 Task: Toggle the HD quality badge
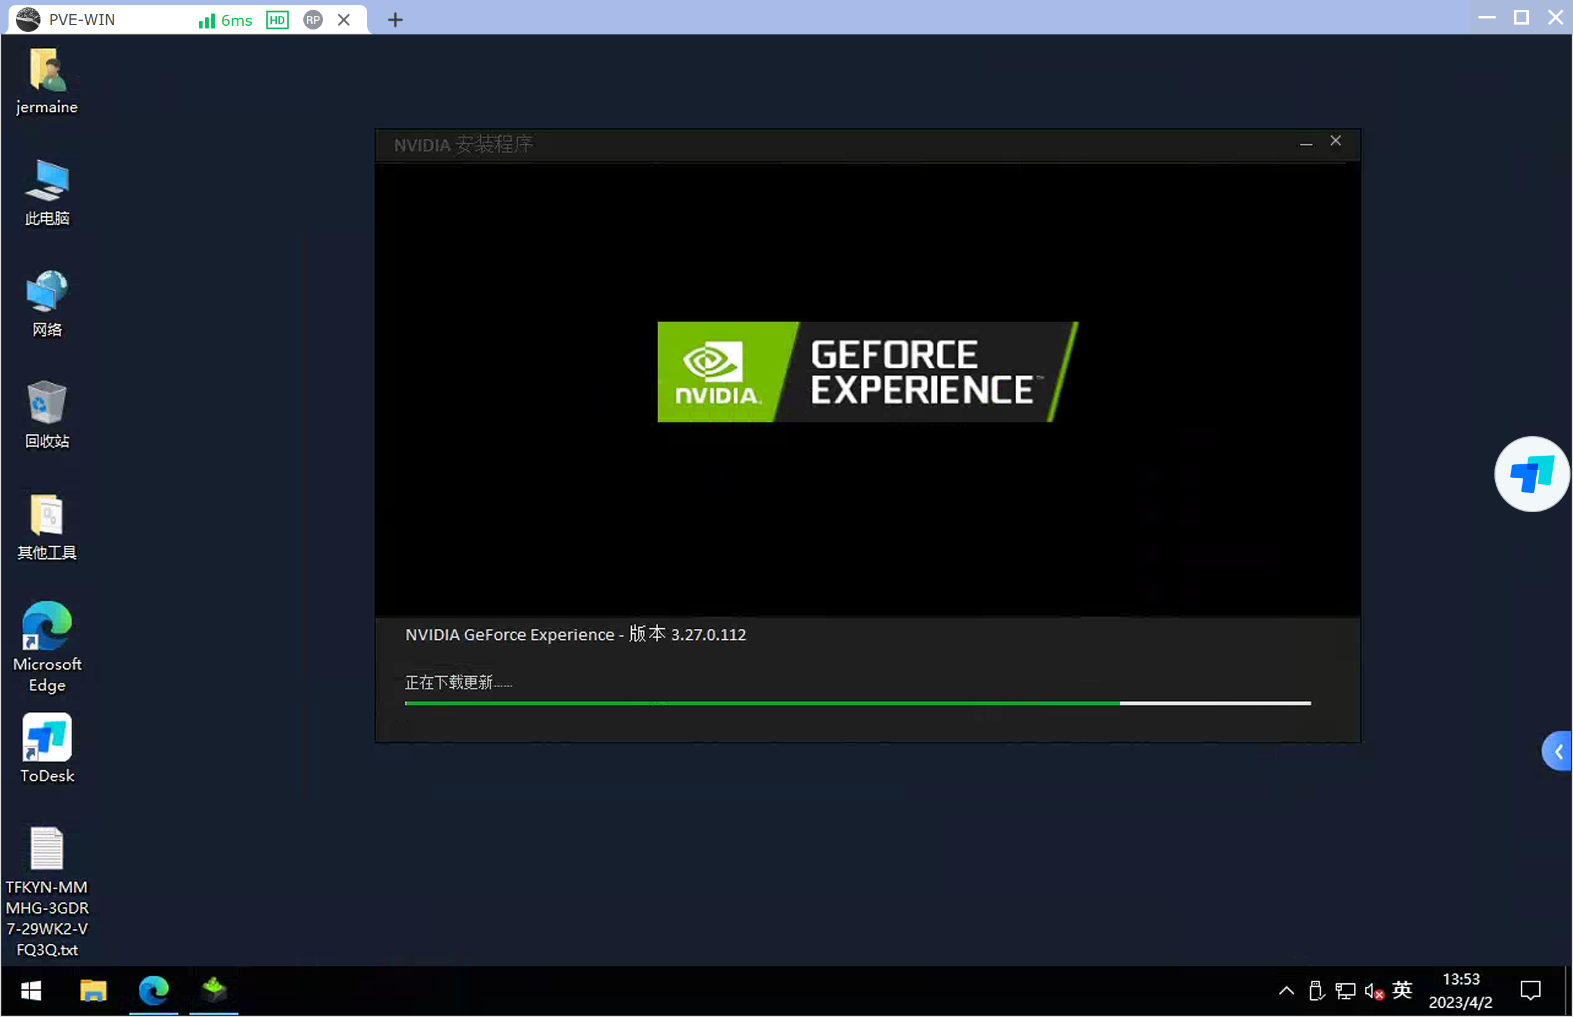pyautogui.click(x=278, y=20)
